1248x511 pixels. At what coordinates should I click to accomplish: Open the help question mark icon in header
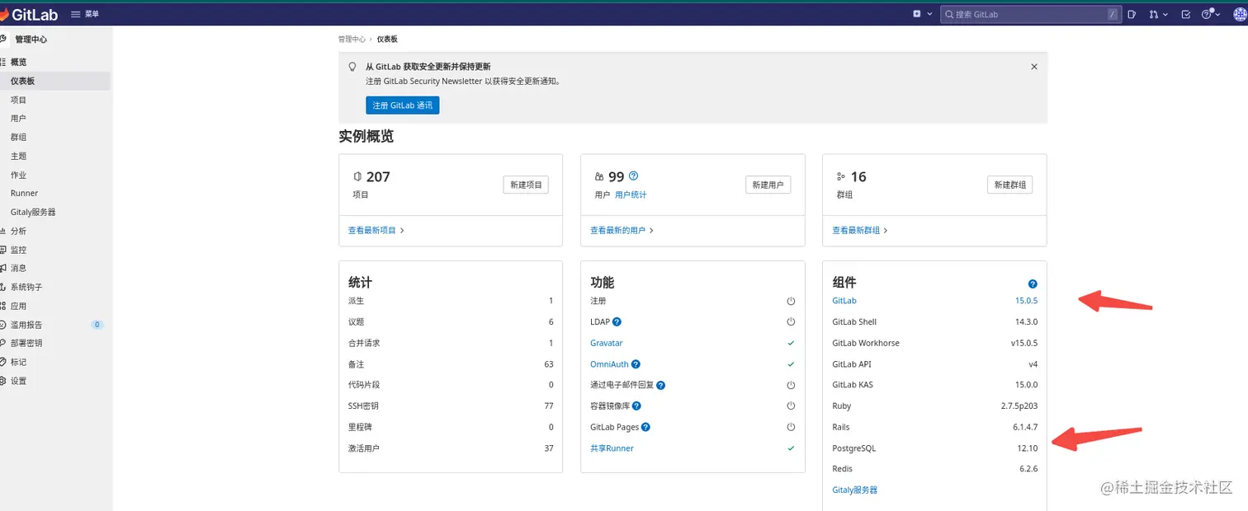[1206, 14]
